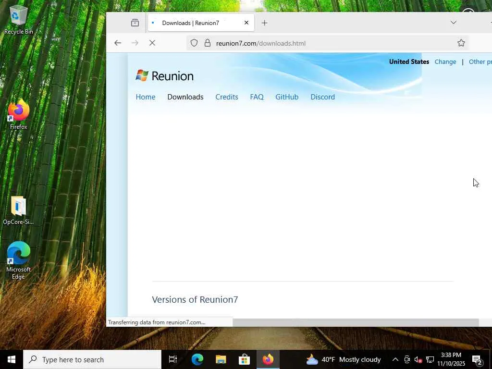Open the Recycle Bin desktop icon

(x=18, y=19)
